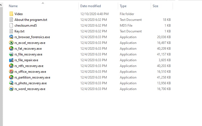Select About the program.txt file name
Viewport: 202px width, 126px height.
coord(31,20)
